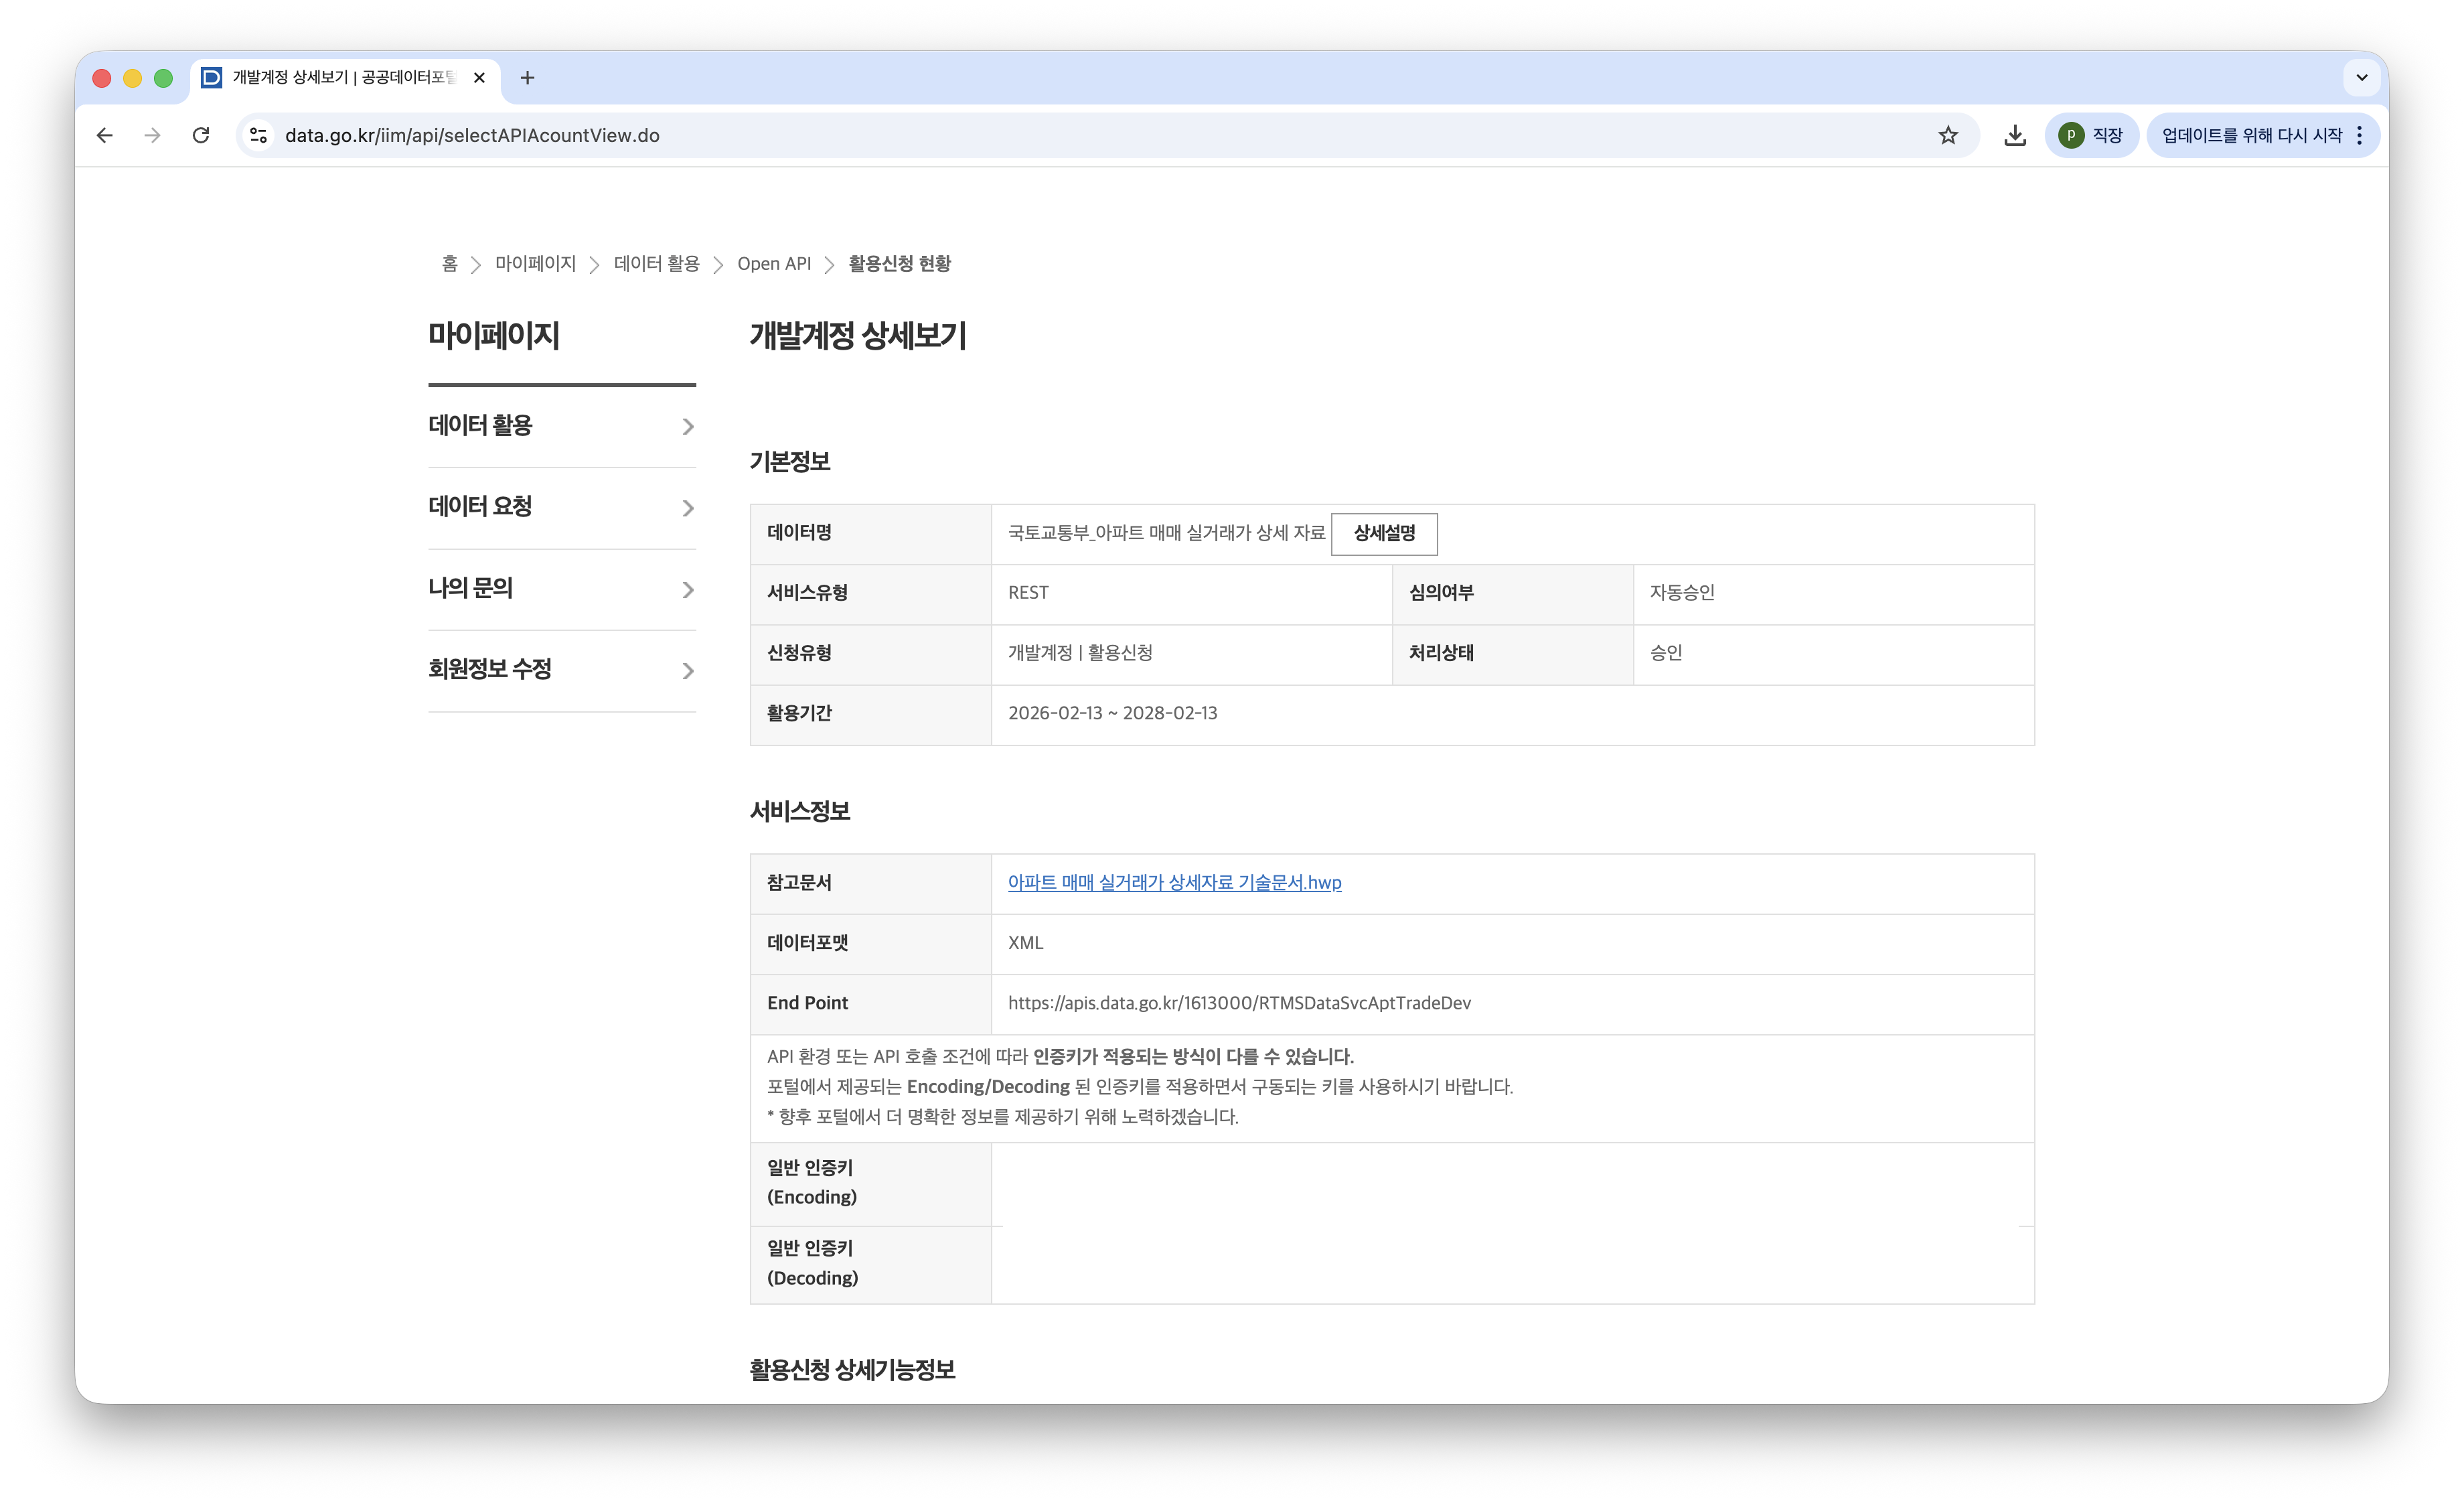Download 아파트 매매 실거래가 기술문서.hwp link

coord(1174,883)
